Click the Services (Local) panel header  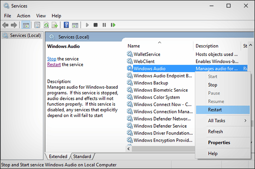click(x=74, y=37)
